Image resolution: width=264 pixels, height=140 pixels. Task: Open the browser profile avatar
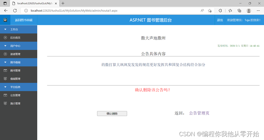click(249, 10)
